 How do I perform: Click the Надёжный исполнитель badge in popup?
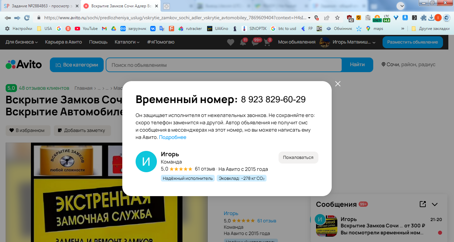188,178
